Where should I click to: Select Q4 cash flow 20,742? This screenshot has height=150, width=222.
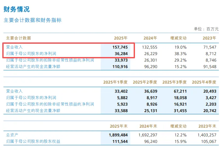210,110
